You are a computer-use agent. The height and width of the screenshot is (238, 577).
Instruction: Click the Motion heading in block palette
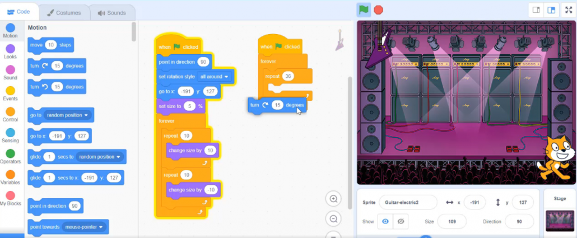coord(37,27)
